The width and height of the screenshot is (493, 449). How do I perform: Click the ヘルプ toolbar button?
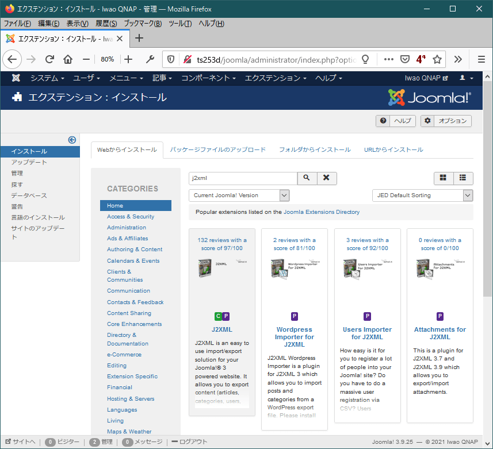pyautogui.click(x=396, y=121)
